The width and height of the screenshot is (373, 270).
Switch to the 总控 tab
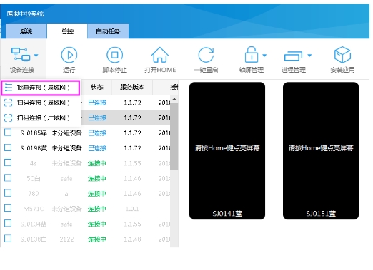click(x=67, y=31)
